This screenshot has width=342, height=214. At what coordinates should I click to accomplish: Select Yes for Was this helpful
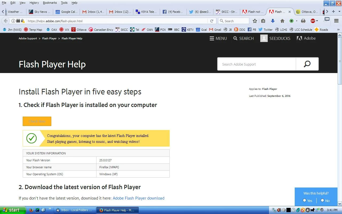(x=304, y=200)
